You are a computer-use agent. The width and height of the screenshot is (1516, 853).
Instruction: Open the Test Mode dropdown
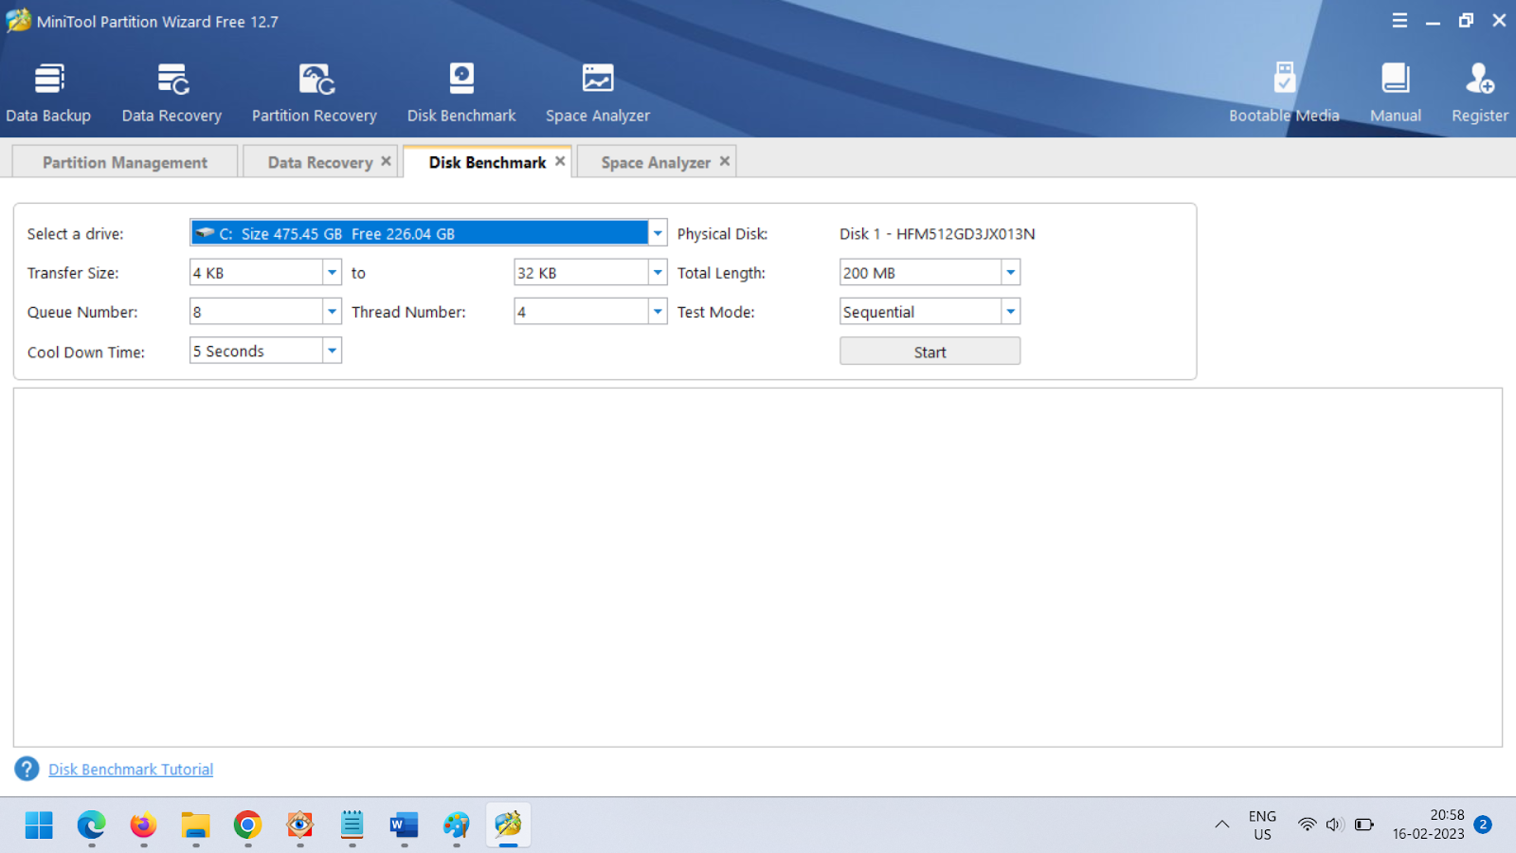(1011, 312)
